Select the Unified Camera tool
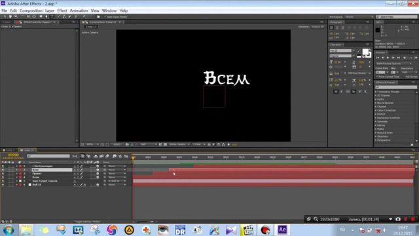This screenshot has width=419, height=236. tap(28, 16)
